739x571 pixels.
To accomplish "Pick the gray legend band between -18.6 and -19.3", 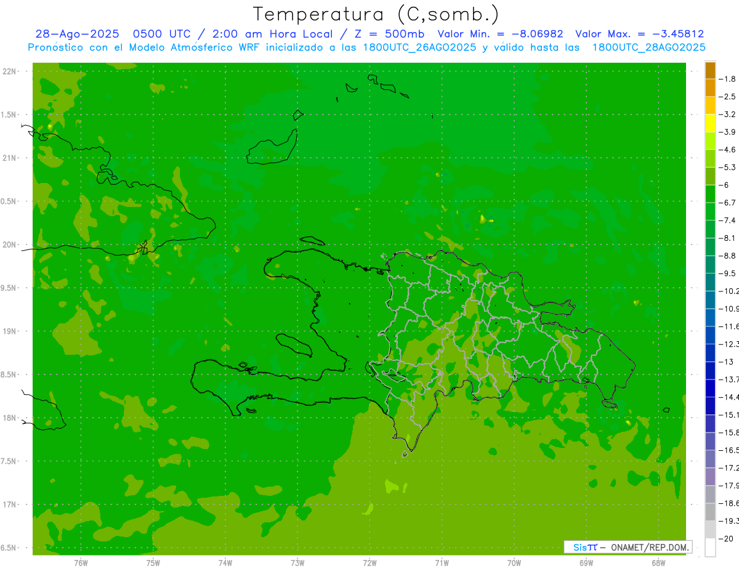I will pos(710,512).
